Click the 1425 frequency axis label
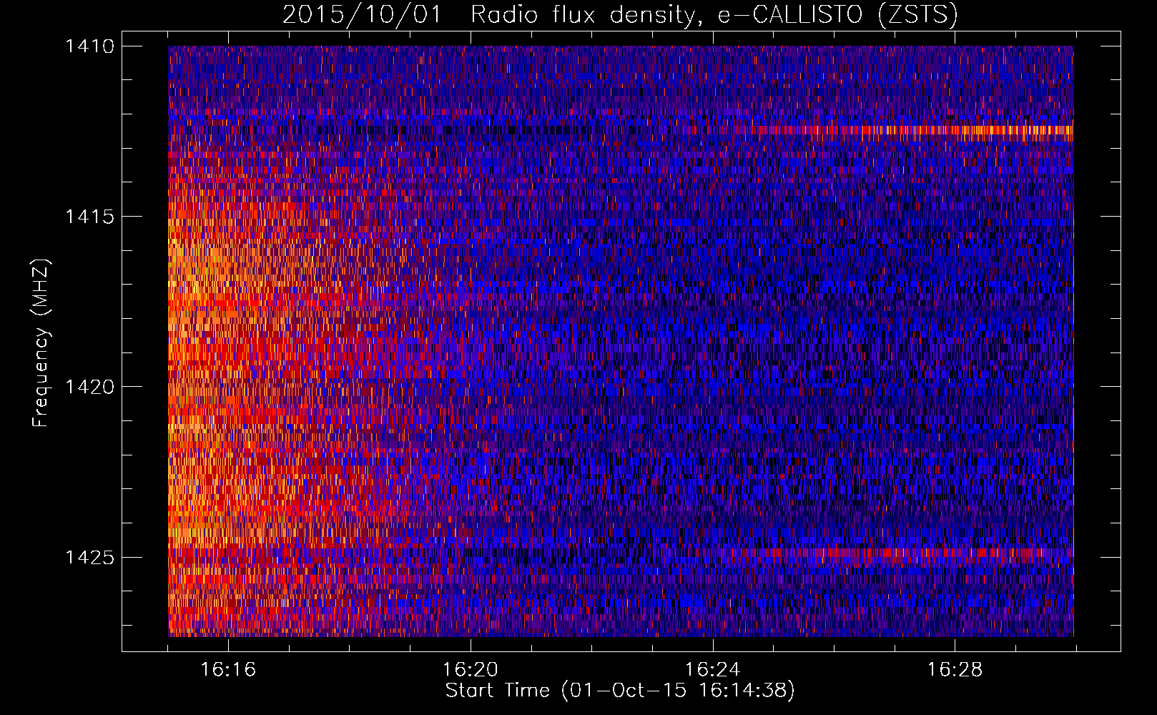This screenshot has width=1157, height=715. 89,557
